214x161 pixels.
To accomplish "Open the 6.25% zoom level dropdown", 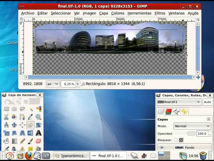I will 78,84.
